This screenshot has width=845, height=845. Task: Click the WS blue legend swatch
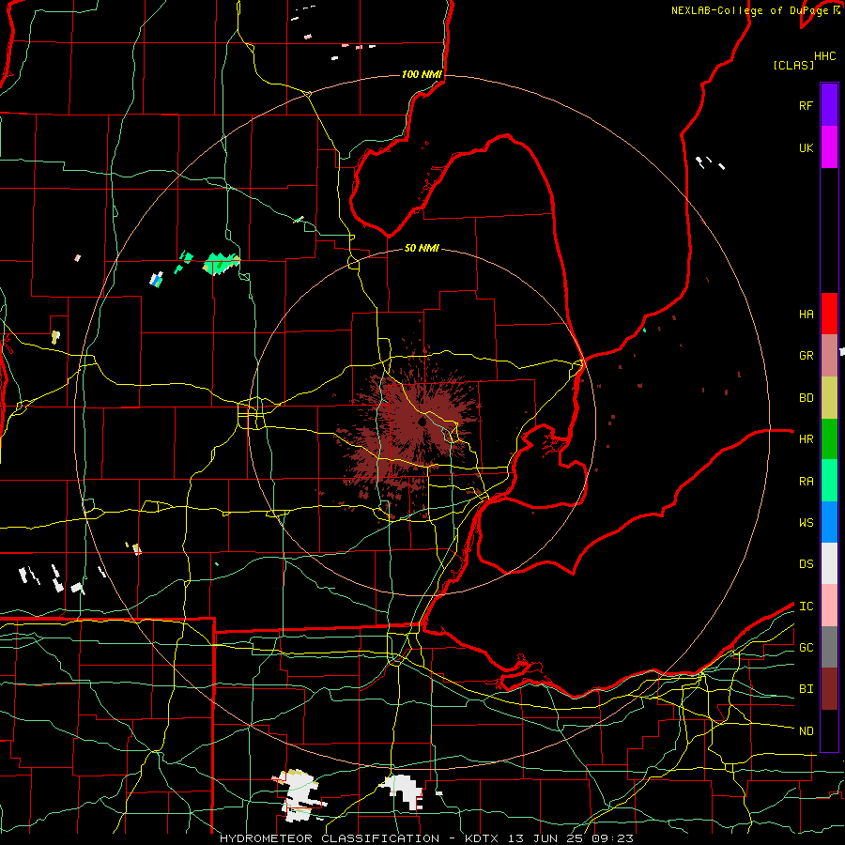[x=829, y=522]
